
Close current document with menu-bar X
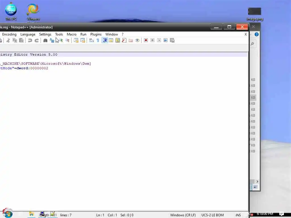[x=246, y=34]
